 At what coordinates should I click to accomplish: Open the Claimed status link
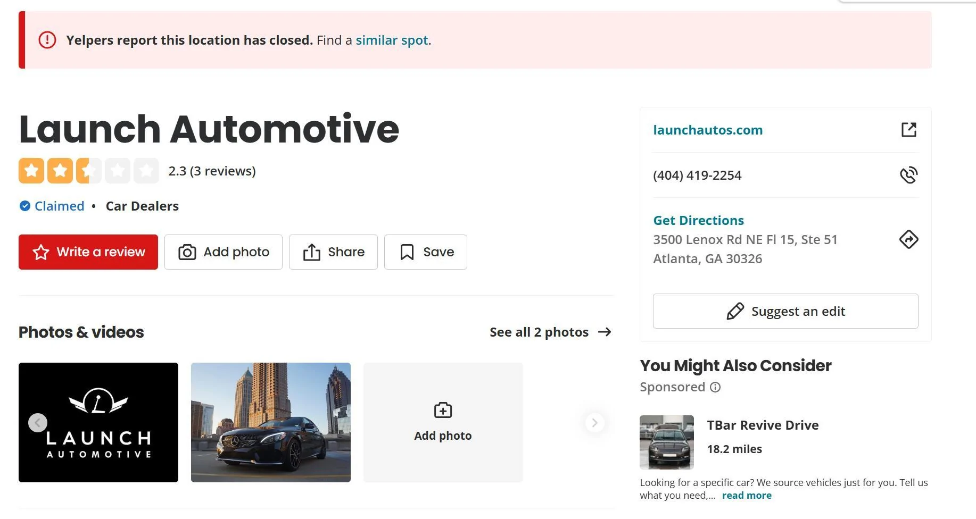[59, 206]
